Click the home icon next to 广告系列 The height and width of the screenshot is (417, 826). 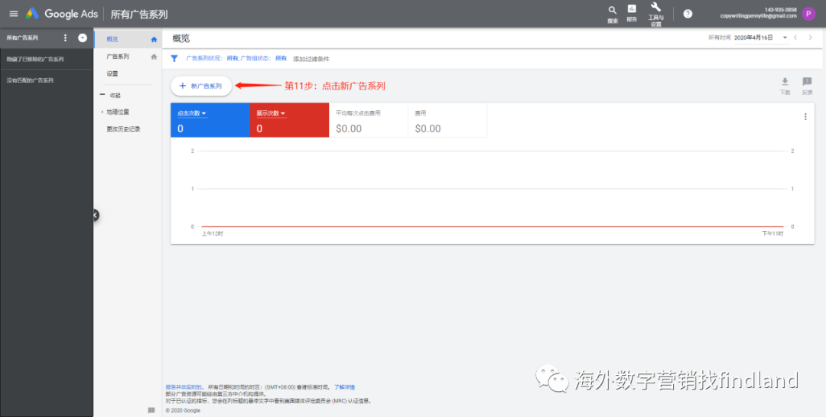click(x=154, y=57)
